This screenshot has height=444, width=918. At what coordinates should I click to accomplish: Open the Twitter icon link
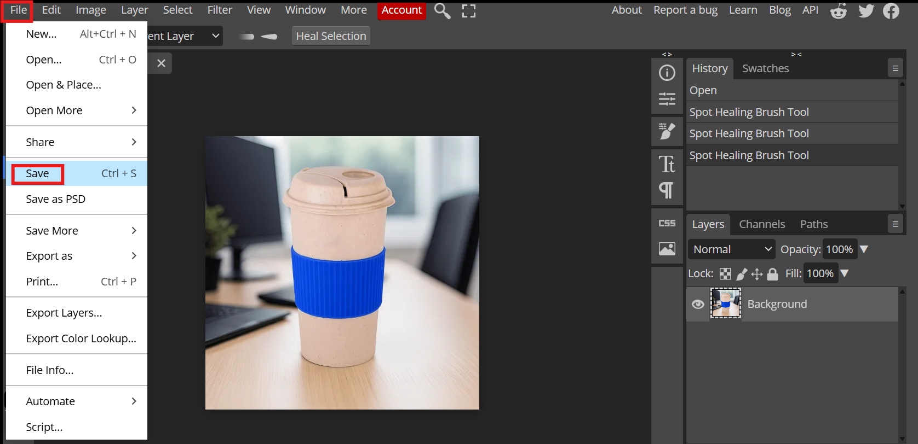click(x=866, y=10)
